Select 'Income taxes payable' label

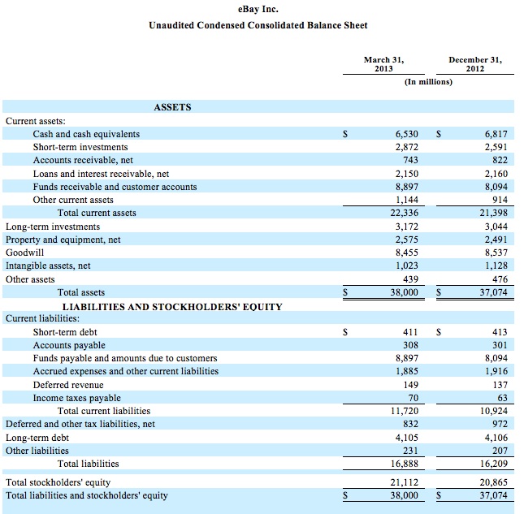point(76,398)
